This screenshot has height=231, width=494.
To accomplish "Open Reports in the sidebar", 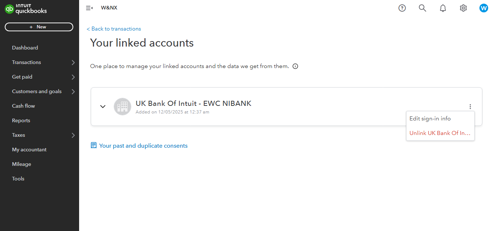I will 21,120.
